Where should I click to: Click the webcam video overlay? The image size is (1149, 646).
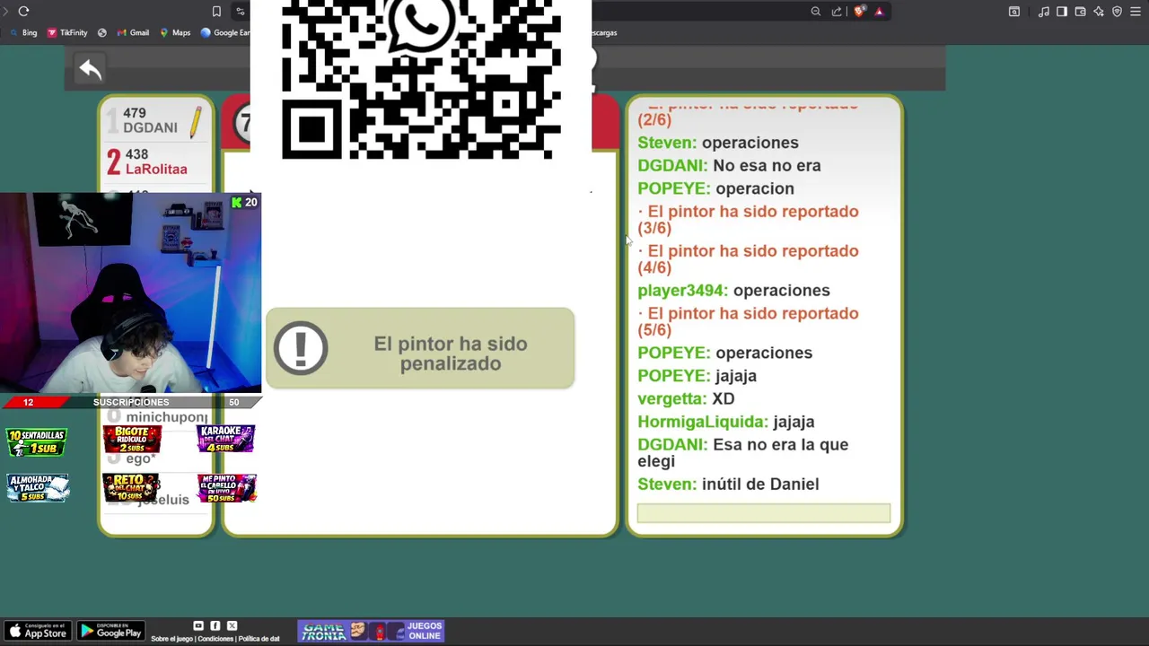pyautogui.click(x=131, y=293)
